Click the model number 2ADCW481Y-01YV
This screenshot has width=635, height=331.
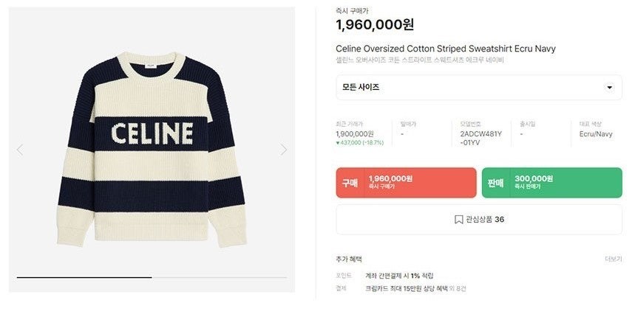point(481,139)
